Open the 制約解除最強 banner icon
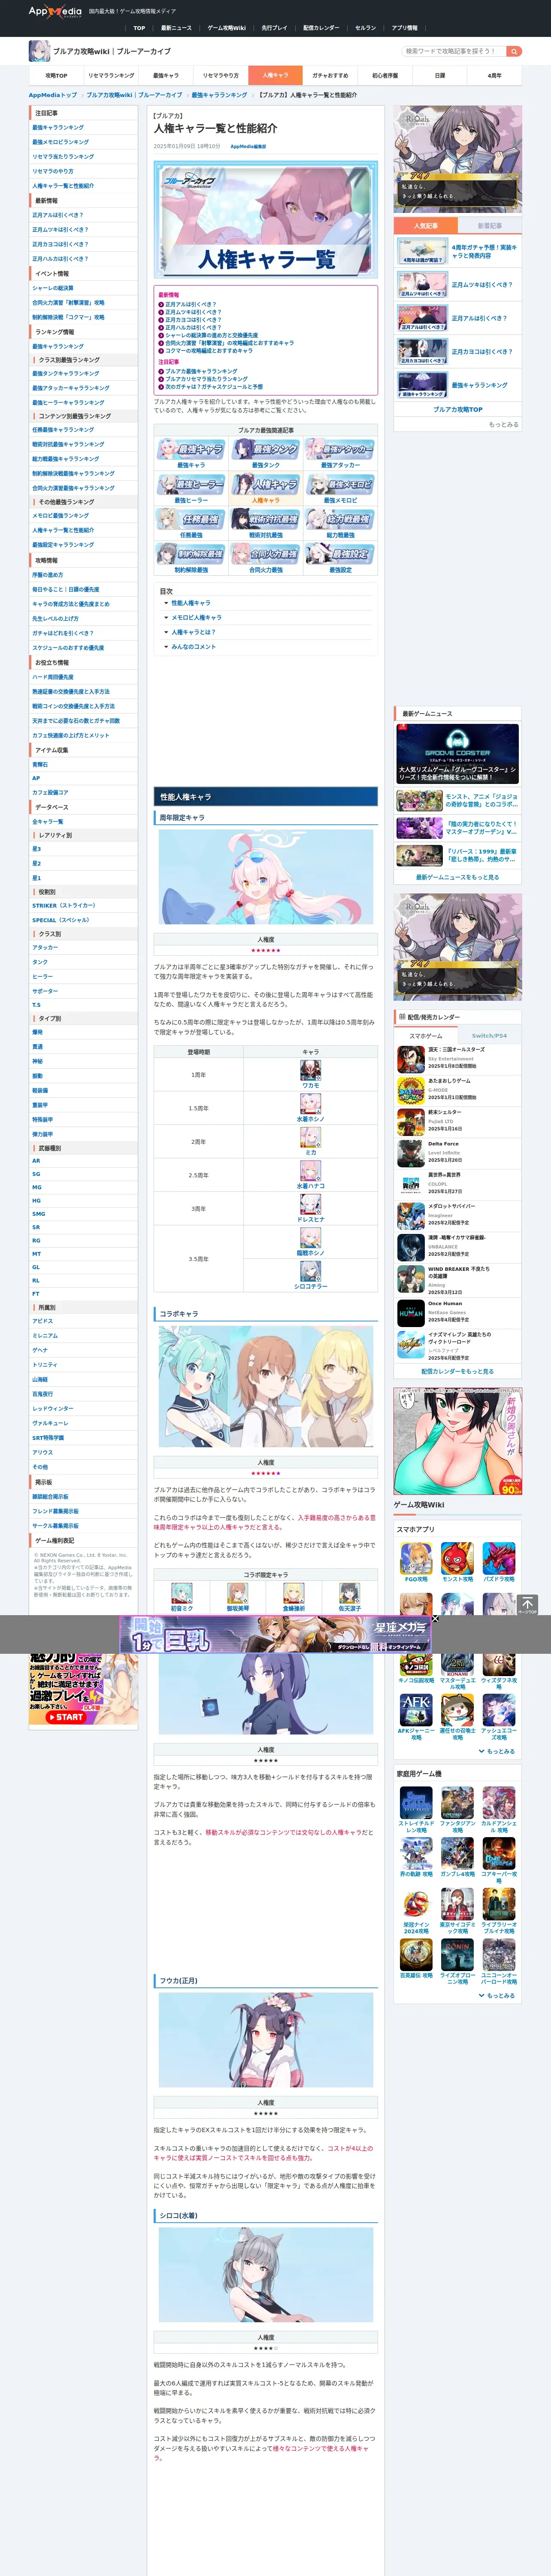Screen dimensions: 551x2576 [191, 554]
